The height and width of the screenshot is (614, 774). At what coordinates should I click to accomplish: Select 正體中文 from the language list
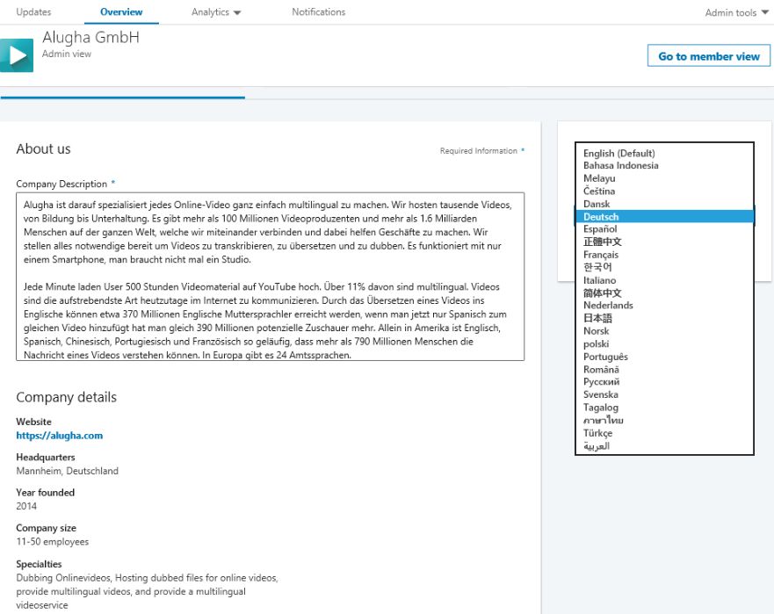[x=664, y=242]
